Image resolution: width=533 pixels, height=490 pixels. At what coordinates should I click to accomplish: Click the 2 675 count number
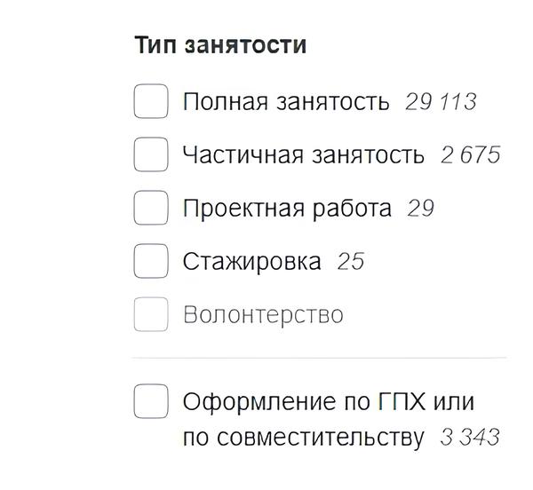pyautogui.click(x=470, y=154)
